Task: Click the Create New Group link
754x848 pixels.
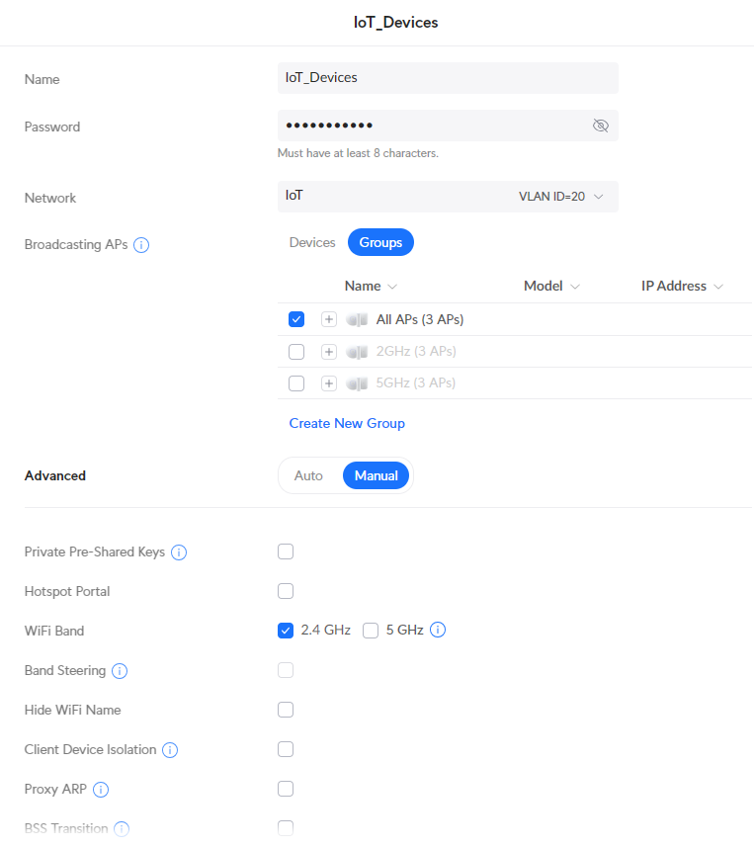Action: pyautogui.click(x=347, y=423)
